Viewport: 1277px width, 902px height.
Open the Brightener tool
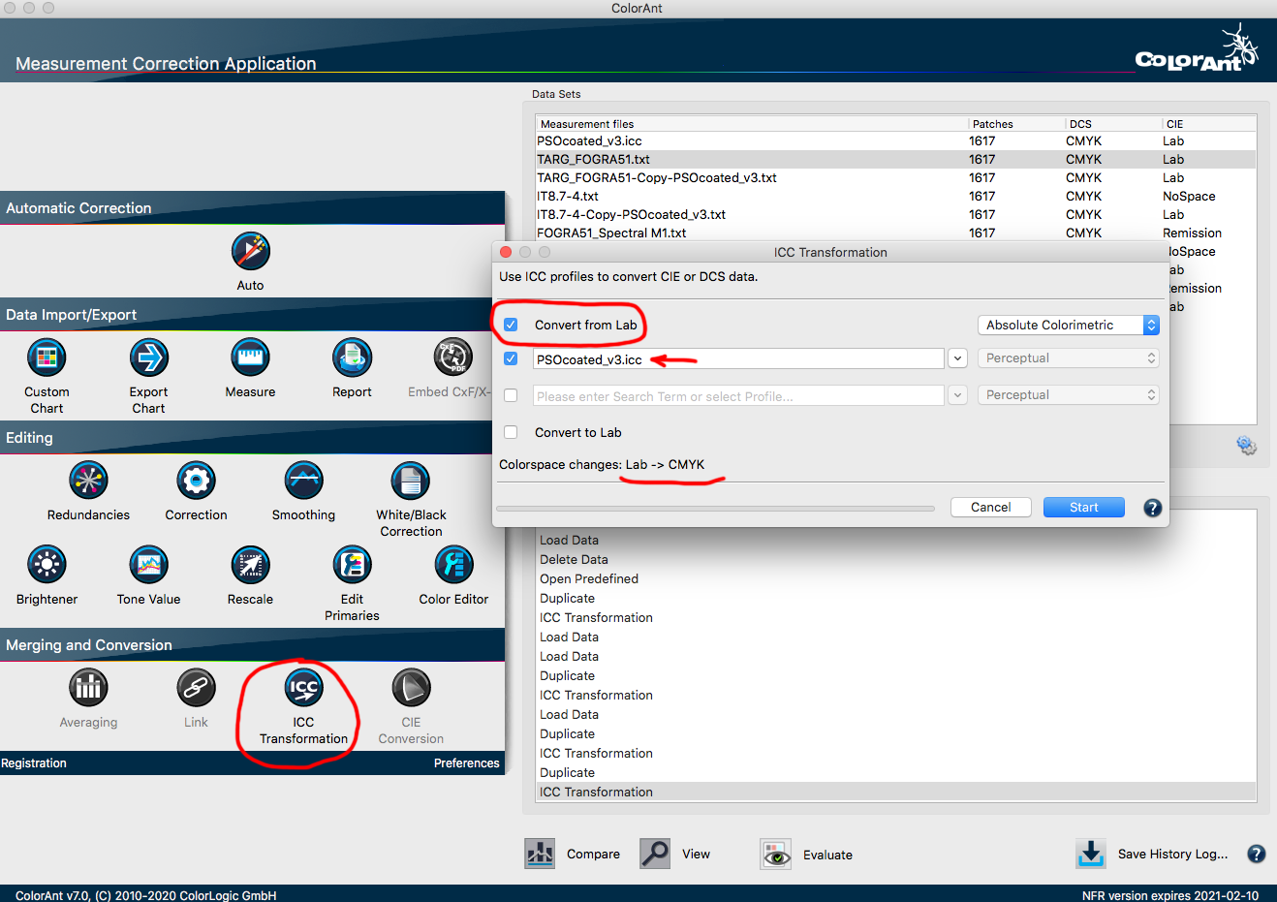[47, 565]
